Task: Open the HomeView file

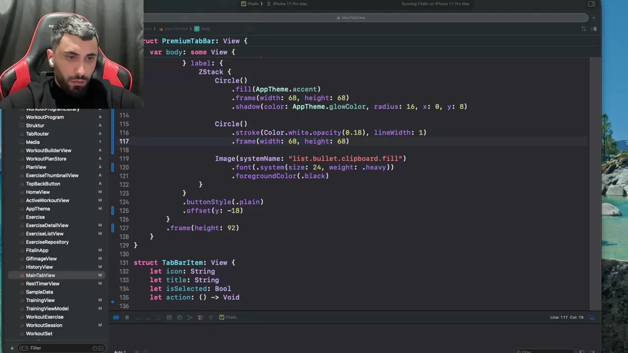Action: (38, 192)
